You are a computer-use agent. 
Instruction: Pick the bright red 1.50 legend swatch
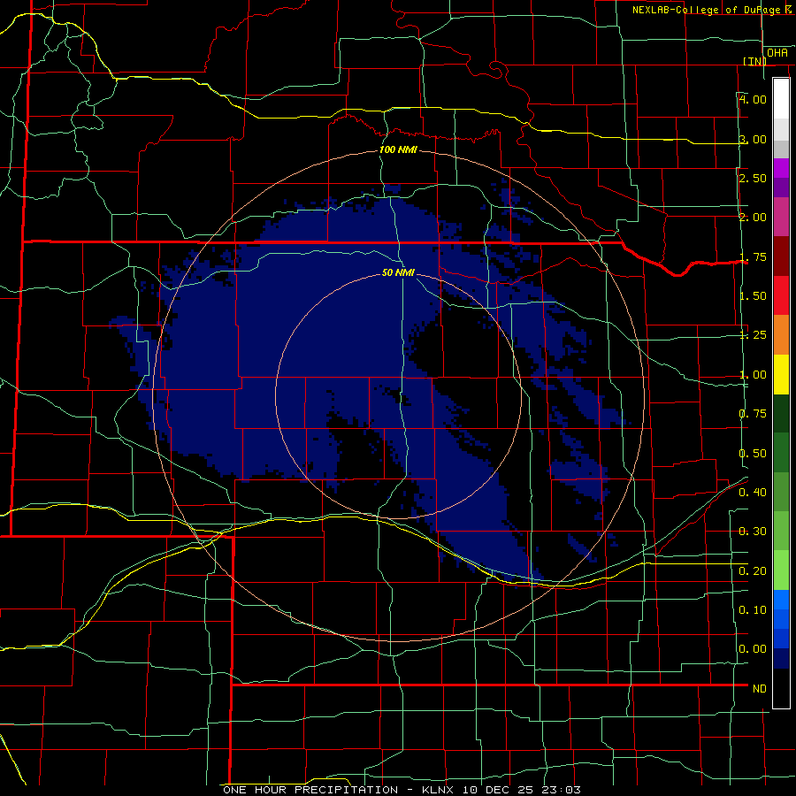click(781, 295)
